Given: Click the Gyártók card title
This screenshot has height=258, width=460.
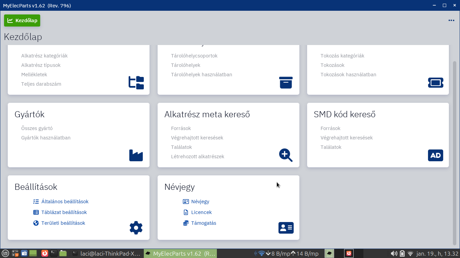Looking at the screenshot, I should click(x=30, y=115).
